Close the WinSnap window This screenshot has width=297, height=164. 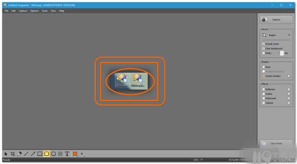pyautogui.click(x=290, y=5)
